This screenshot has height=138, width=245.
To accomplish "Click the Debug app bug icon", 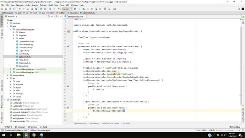I will (83, 9).
